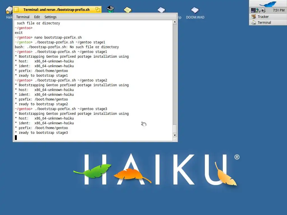Select Tracker in the Deskbar
Viewport: 287px width, 215px height.
[x=268, y=17]
